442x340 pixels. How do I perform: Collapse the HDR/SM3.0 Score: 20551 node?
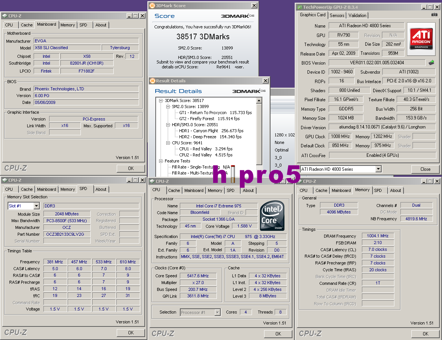click(168, 125)
